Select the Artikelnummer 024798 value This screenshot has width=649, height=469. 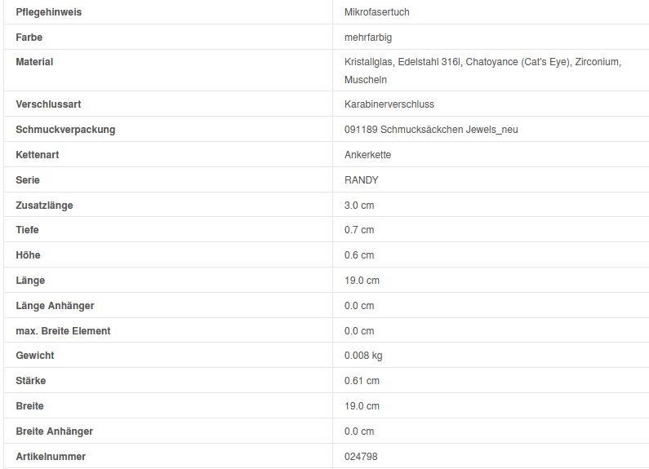(x=361, y=457)
